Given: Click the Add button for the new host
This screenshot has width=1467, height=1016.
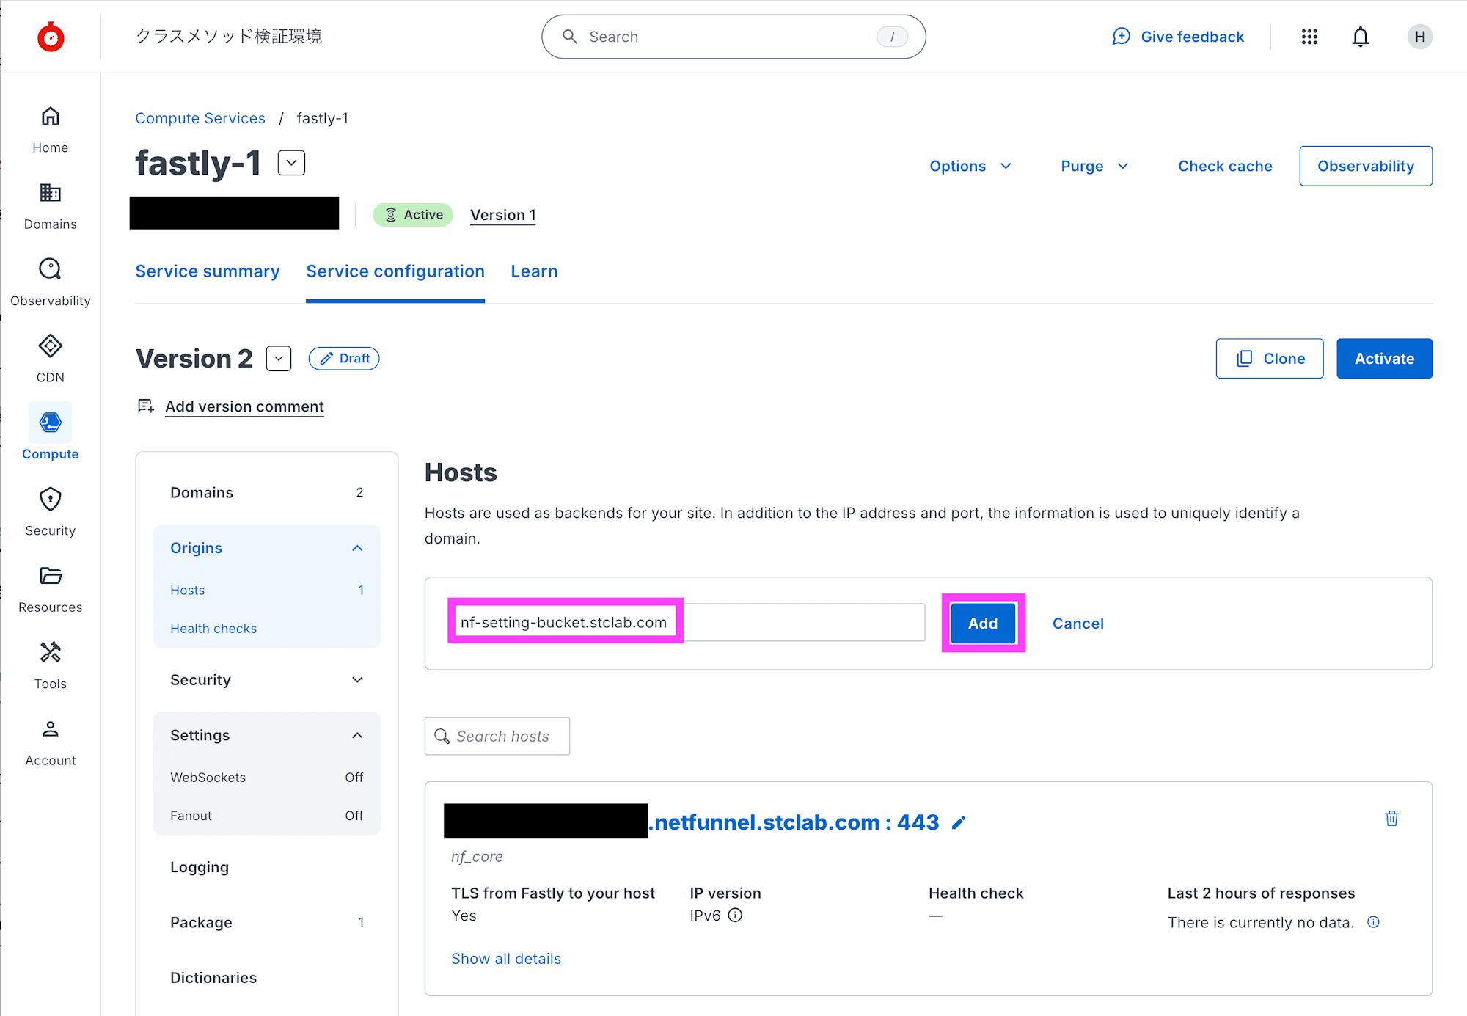Looking at the screenshot, I should coord(982,624).
